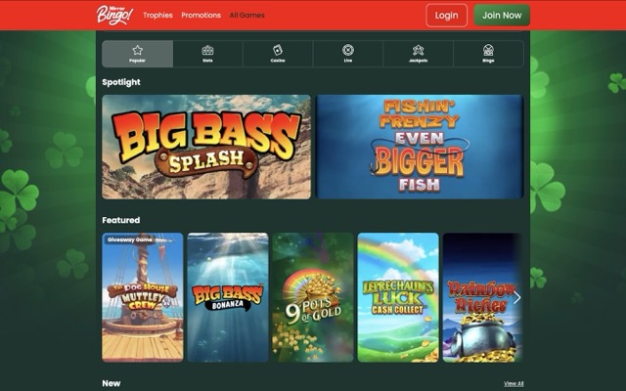
Task: Open the Slots category icon
Action: click(207, 54)
